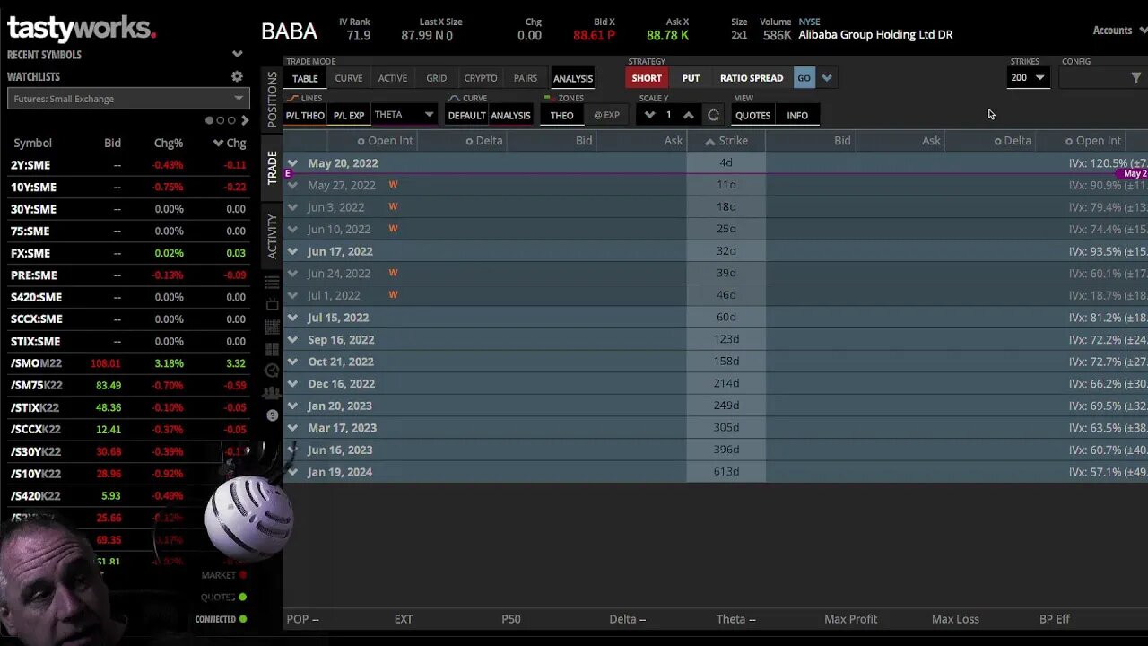1148x646 pixels.
Task: Open the help question mark icon
Action: [x=273, y=415]
